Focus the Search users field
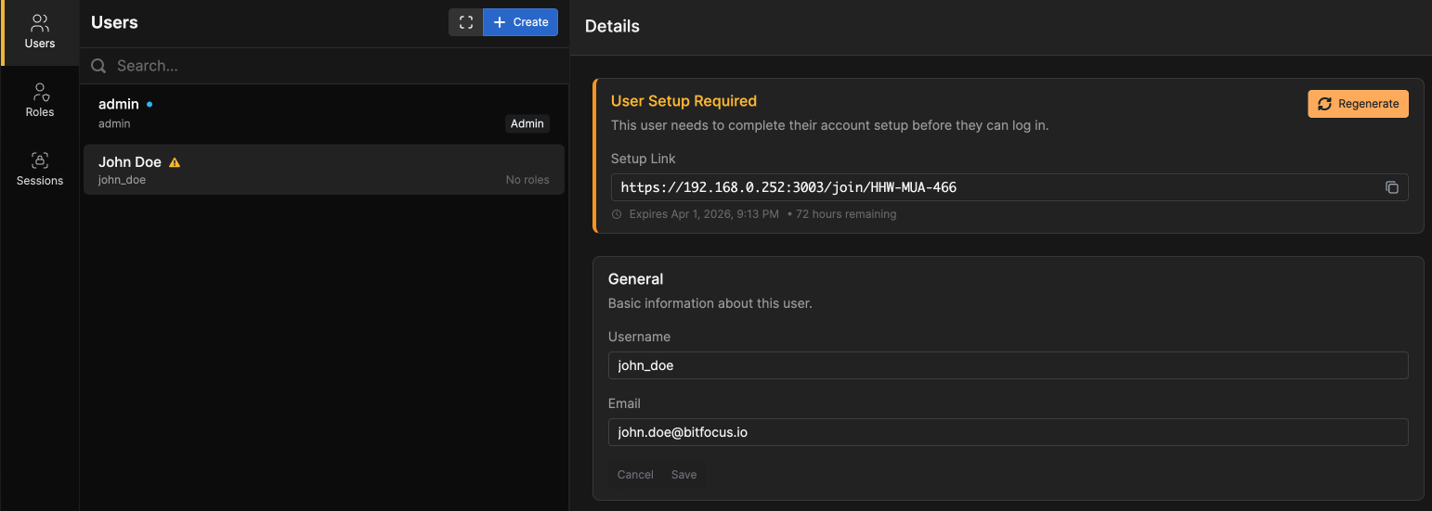Image resolution: width=1432 pixels, height=511 pixels. [x=325, y=66]
